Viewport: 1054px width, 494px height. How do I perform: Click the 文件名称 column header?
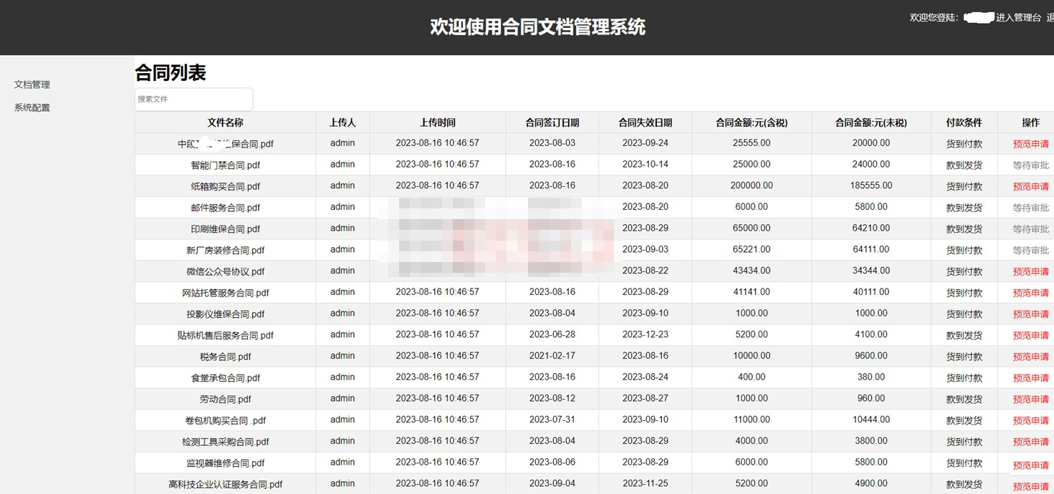coord(225,122)
